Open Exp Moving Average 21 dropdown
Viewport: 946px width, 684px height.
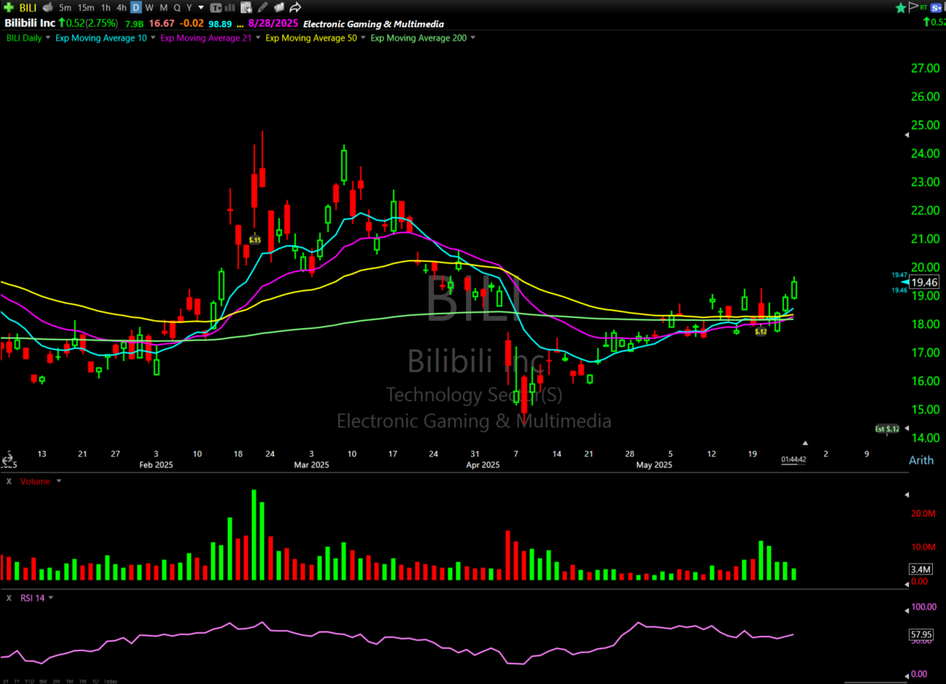coord(257,38)
